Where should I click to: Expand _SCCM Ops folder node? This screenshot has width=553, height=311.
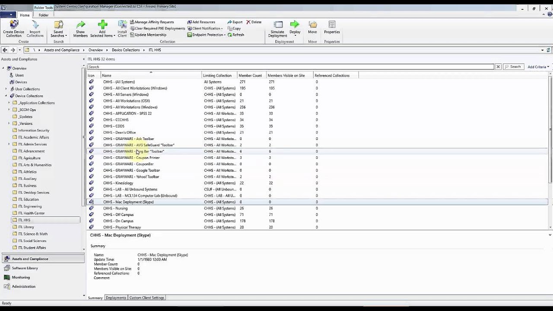point(9,110)
